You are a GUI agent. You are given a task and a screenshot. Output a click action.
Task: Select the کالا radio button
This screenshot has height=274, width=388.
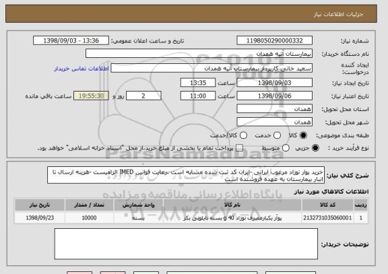pyautogui.click(x=303, y=135)
